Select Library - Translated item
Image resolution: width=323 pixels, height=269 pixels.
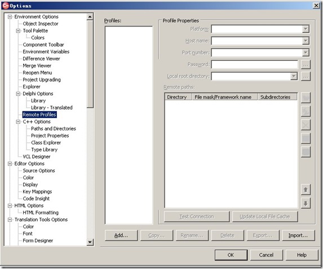(52, 107)
